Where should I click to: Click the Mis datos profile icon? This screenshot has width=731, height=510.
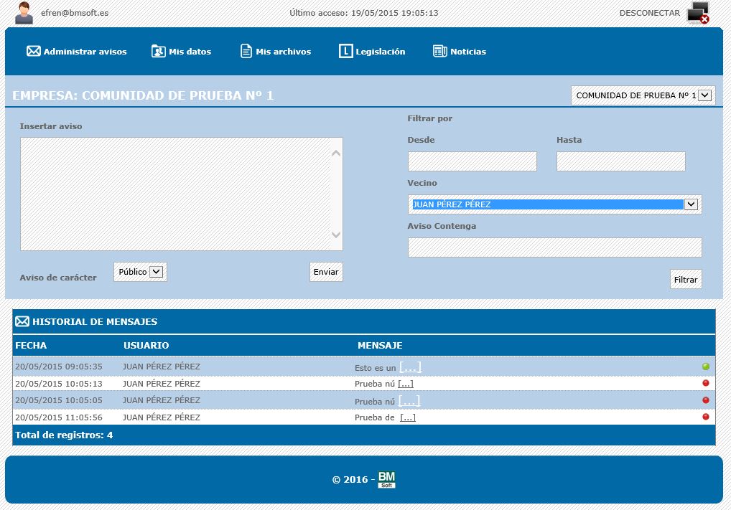coord(159,52)
